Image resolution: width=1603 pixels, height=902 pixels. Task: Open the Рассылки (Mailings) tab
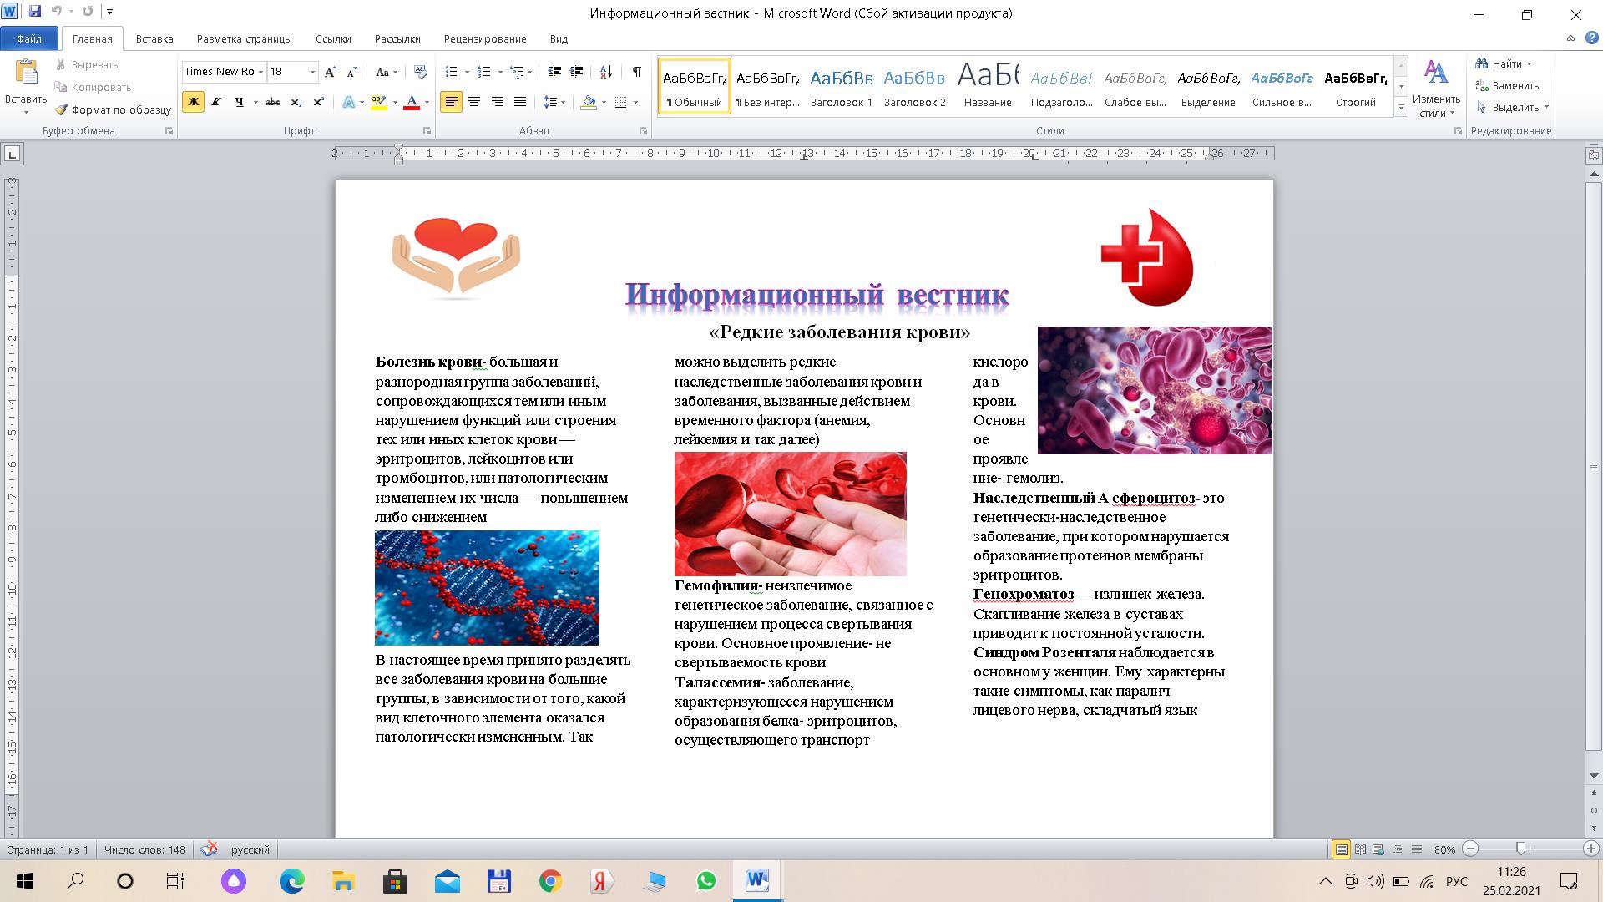tap(397, 38)
